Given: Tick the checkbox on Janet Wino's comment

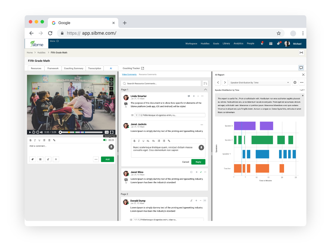Looking at the screenshot, I should click(191, 172).
